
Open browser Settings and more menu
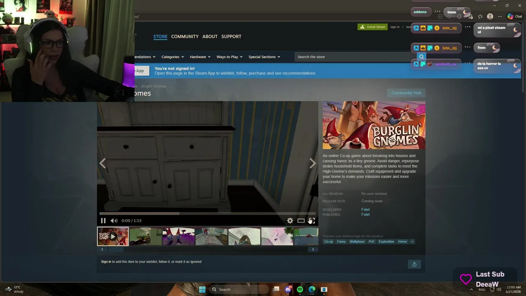(500, 16)
